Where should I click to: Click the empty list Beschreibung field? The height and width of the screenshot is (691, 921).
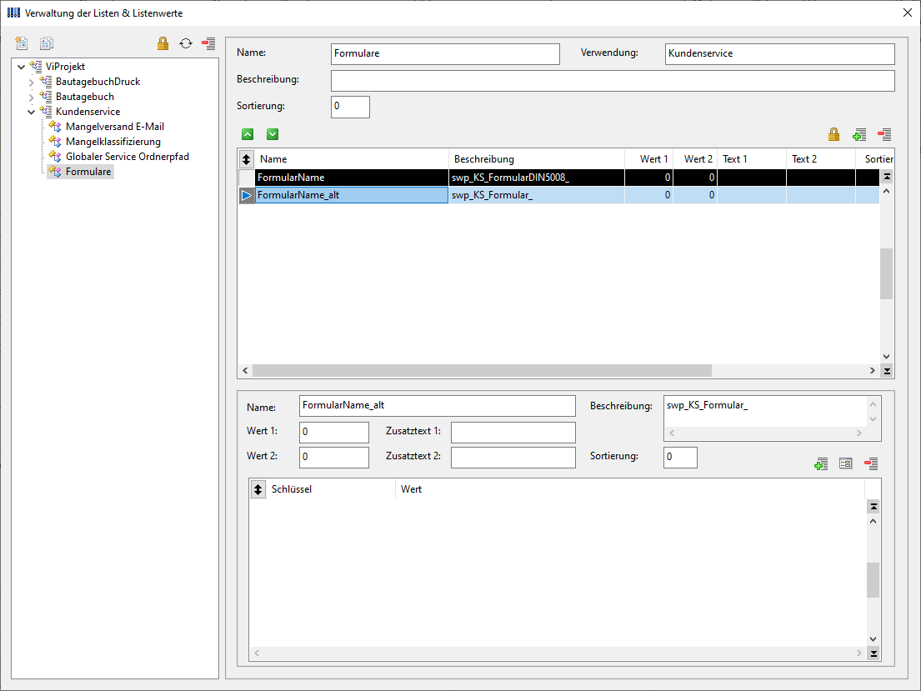(x=613, y=81)
